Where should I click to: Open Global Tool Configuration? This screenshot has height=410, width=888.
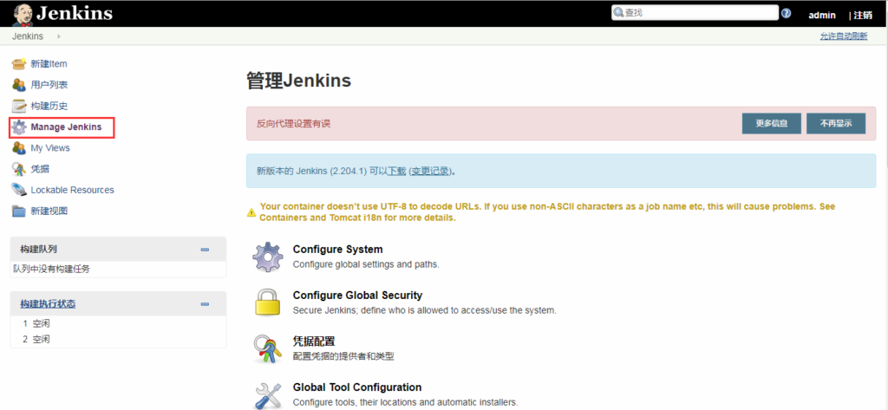356,387
